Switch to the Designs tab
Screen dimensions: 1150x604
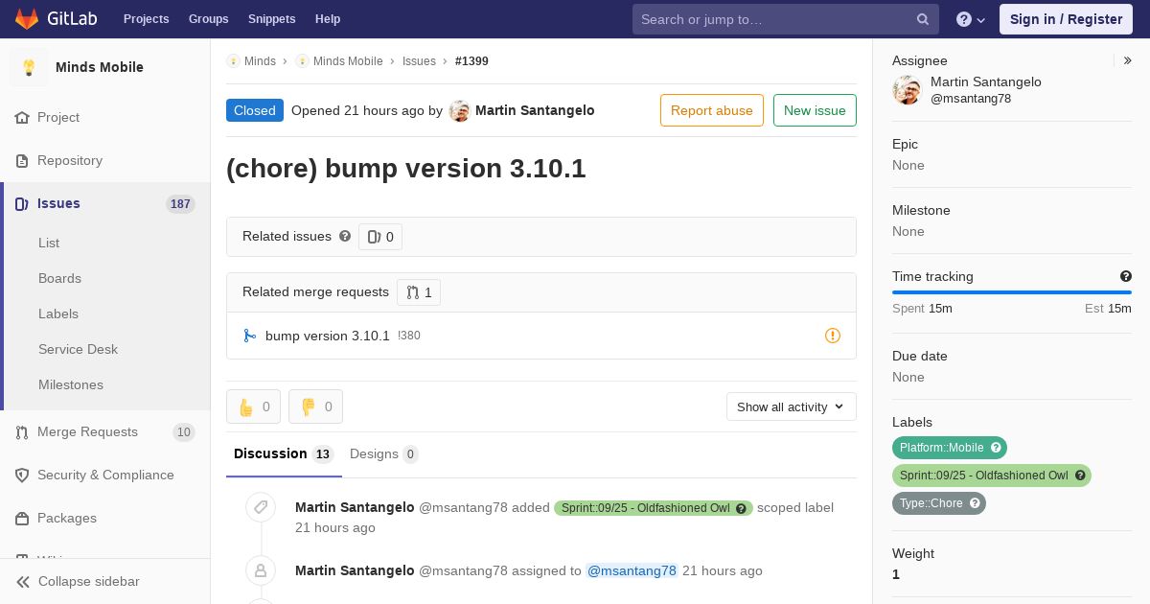coord(384,454)
